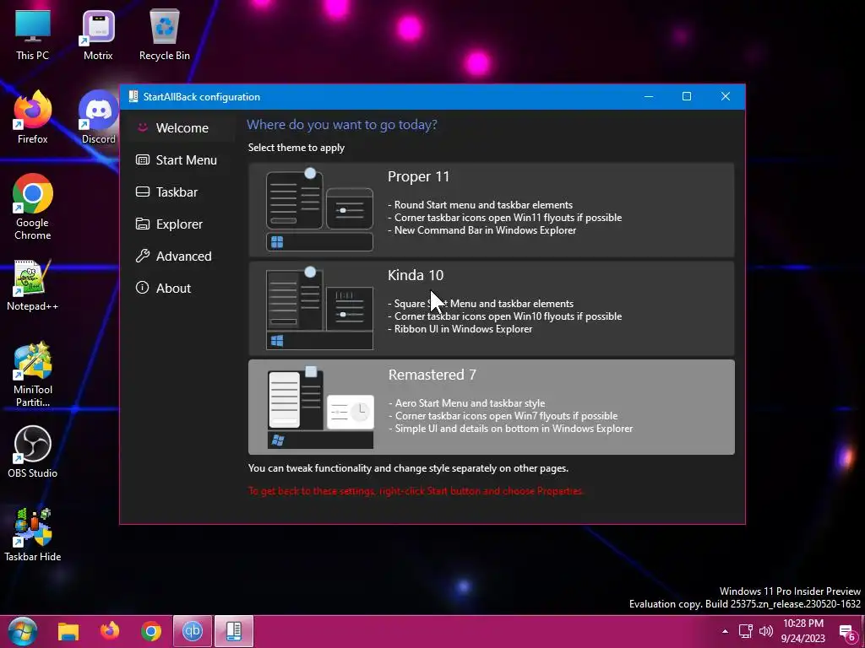Screen dimensions: 865x648
Task: Click the StartAllBack taskbar button
Action: tap(234, 631)
